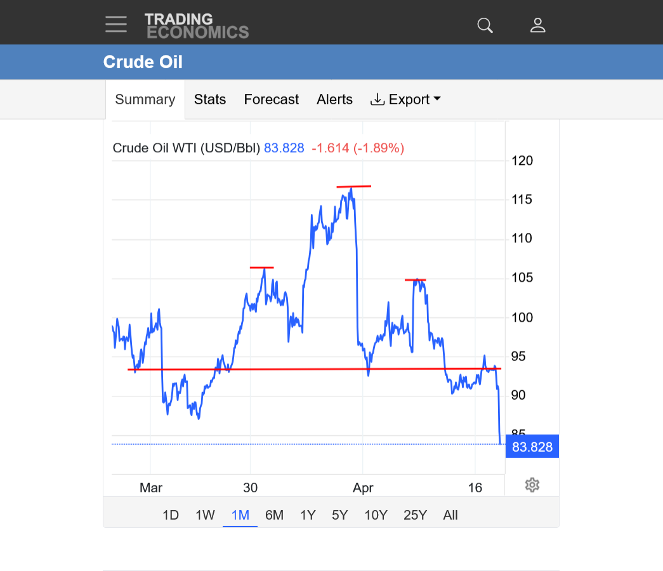This screenshot has width=663, height=571.
Task: Open the hamburger navigation menu
Action: (x=116, y=25)
